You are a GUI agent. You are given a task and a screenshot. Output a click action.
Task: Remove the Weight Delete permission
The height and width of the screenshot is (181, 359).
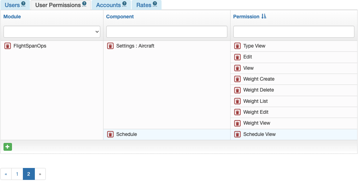238,90
